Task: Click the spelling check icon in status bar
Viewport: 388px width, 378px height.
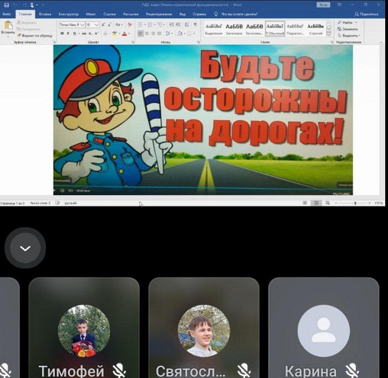Action: 58,203
